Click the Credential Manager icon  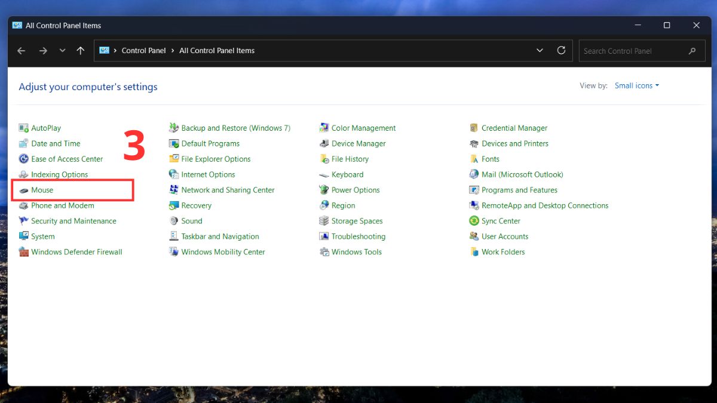click(x=474, y=128)
